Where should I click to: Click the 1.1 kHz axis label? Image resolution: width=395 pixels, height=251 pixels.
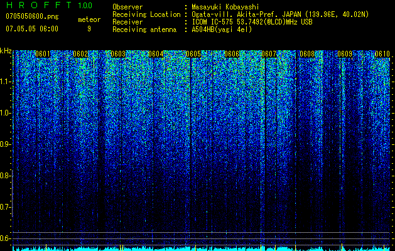pos(6,82)
